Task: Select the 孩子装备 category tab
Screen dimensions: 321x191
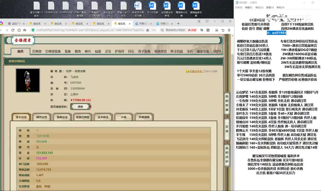Action: coord(144,51)
